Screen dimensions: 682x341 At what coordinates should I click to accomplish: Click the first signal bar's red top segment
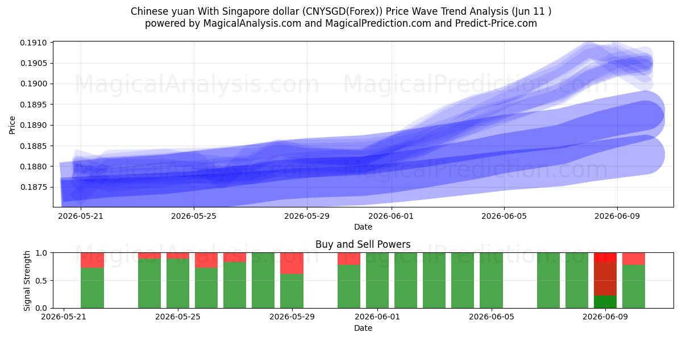tap(92, 260)
